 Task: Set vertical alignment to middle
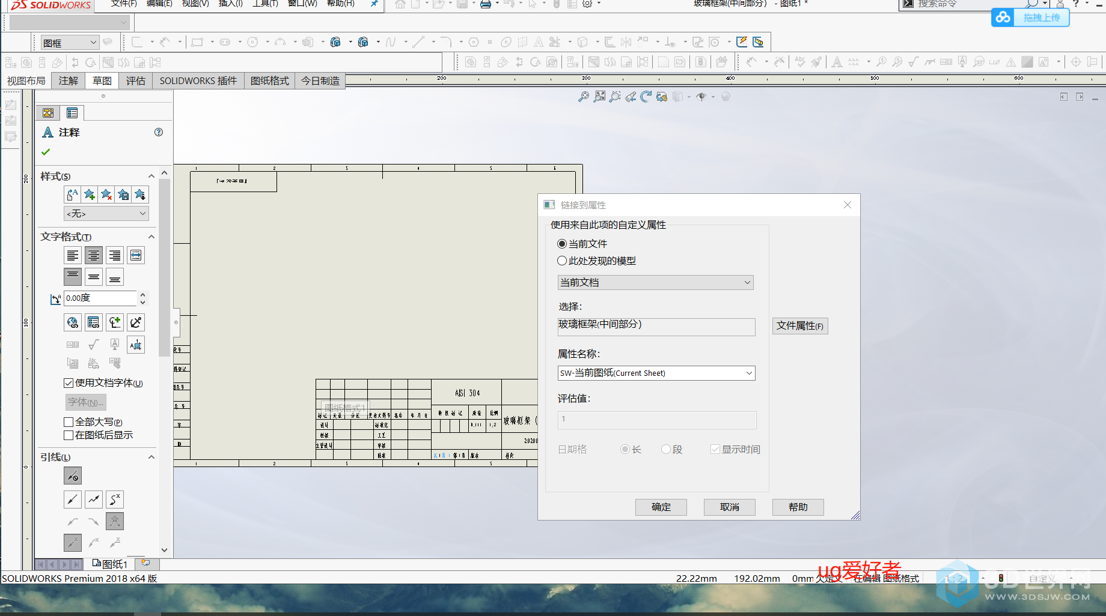pos(94,277)
